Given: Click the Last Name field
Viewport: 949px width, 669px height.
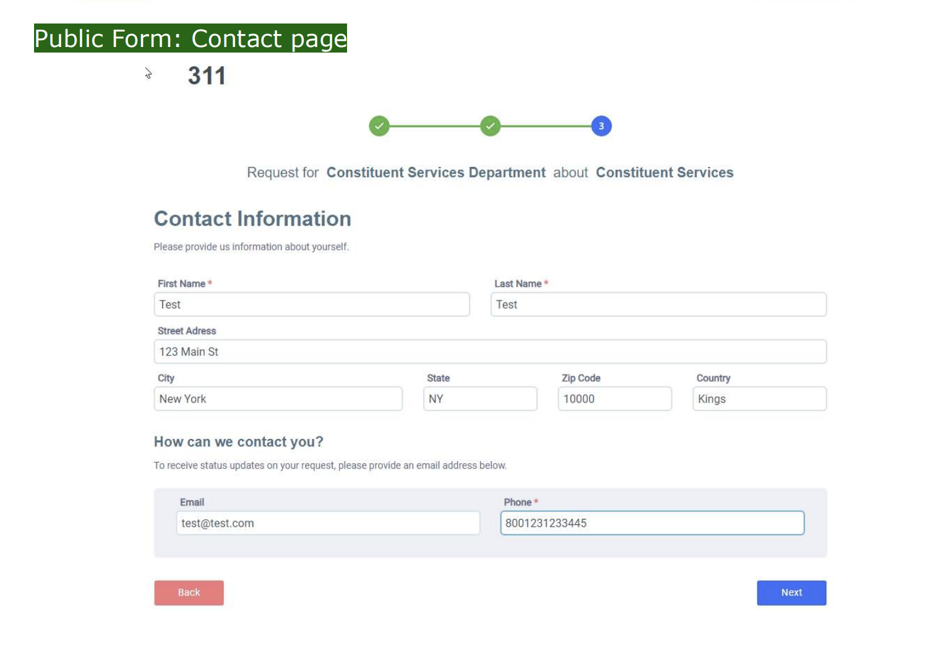Looking at the screenshot, I should 658,304.
